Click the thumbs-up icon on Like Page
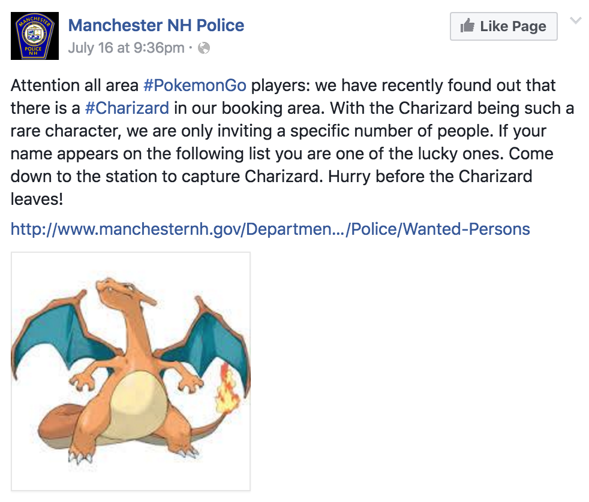This screenshot has width=589, height=502. [467, 26]
